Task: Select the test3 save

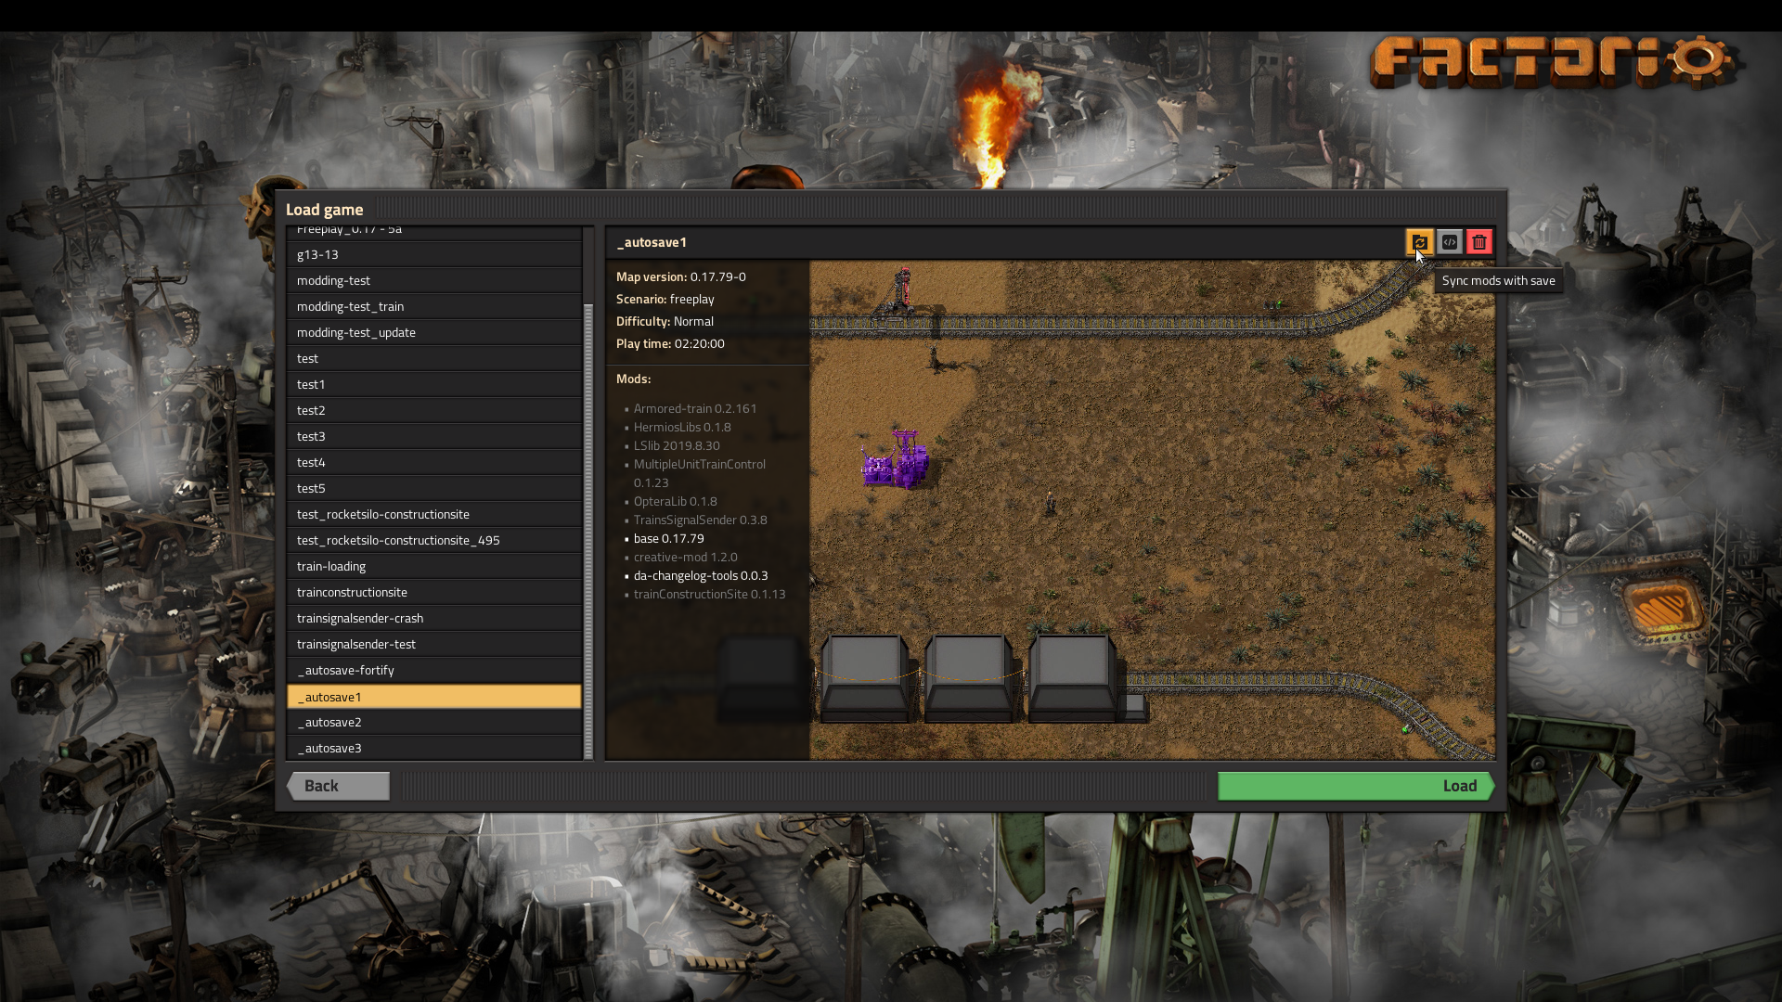Action: tap(434, 436)
